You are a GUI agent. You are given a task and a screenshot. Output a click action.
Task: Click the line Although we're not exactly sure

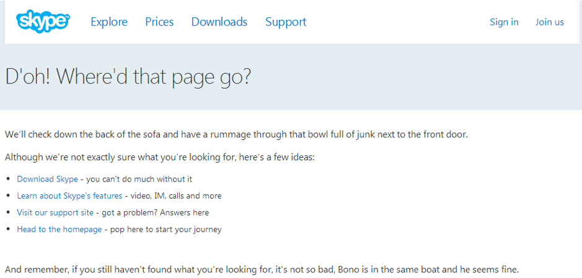tap(160, 157)
